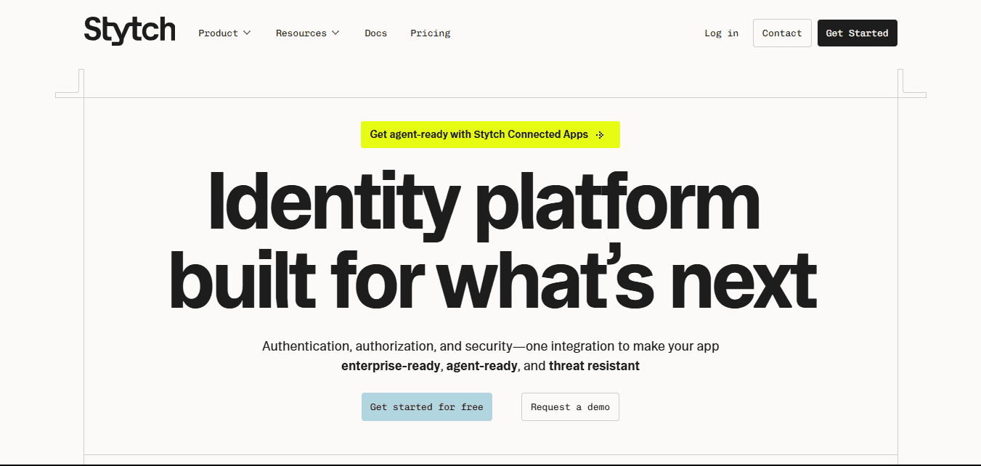Screen dimensions: 981x466
Task: Open the Resources menu
Action: click(x=301, y=33)
